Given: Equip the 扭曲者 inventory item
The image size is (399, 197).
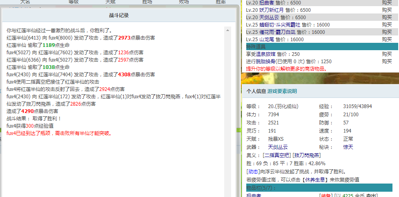Looking at the screenshot, I should [x=326, y=195].
